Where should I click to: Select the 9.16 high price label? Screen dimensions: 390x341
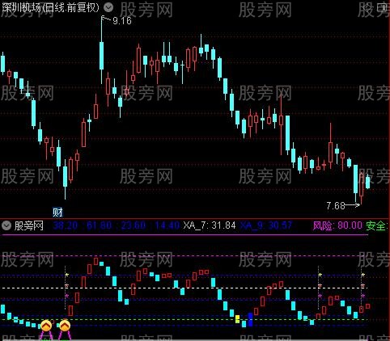(122, 21)
